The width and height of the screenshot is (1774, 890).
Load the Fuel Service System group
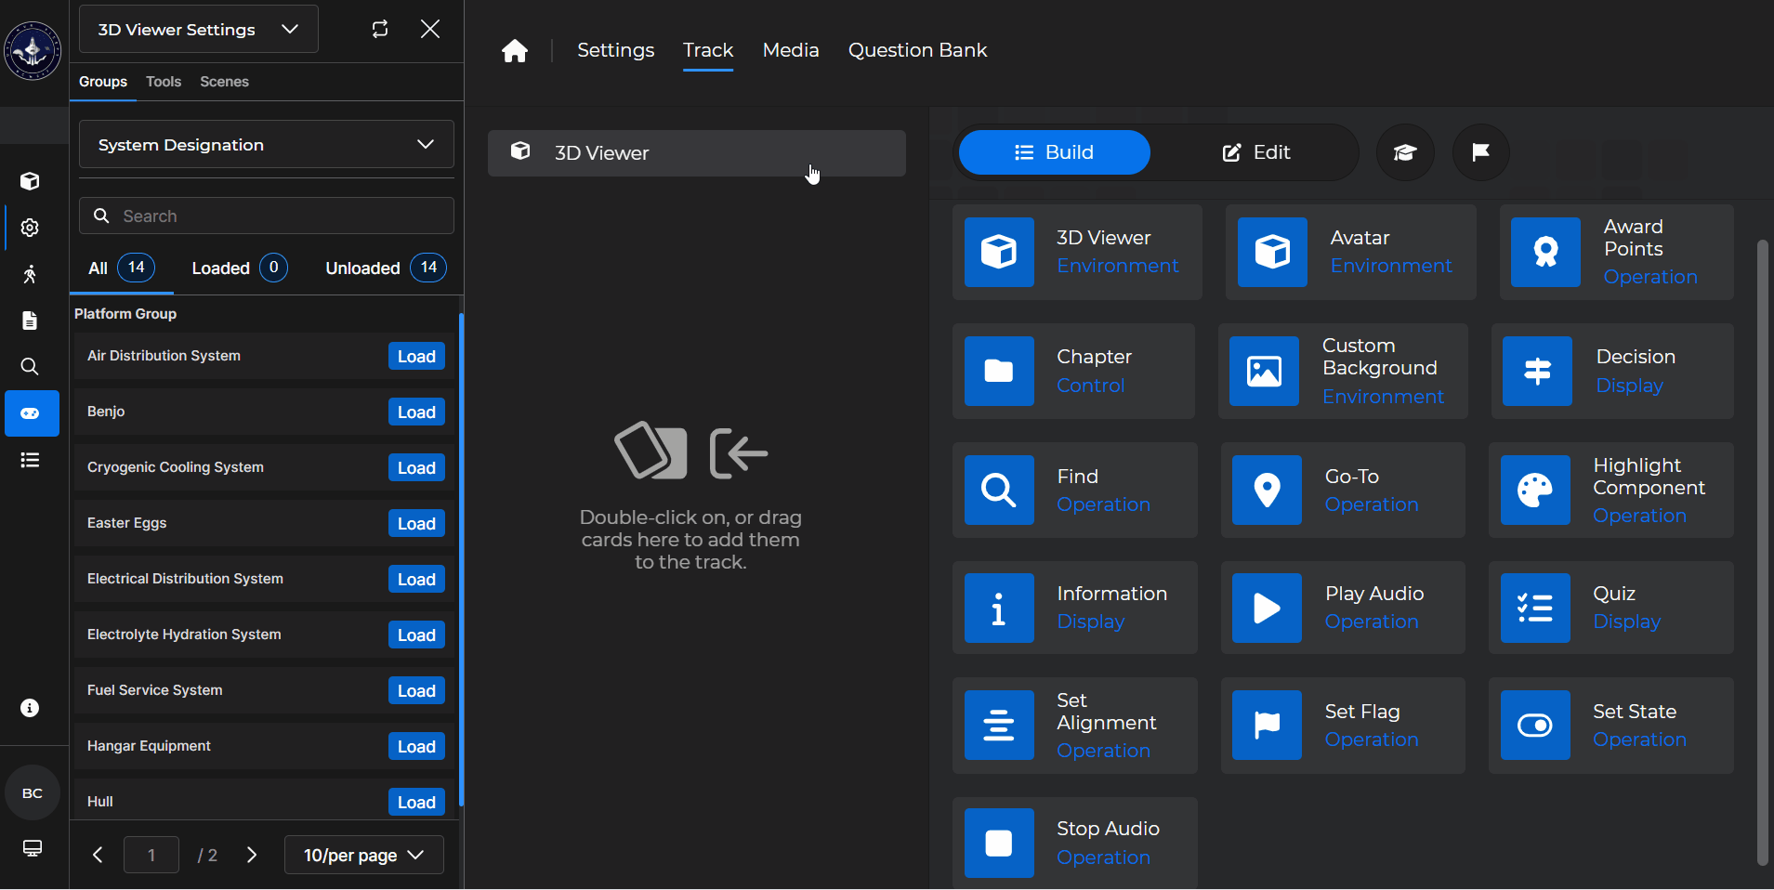[x=416, y=691]
